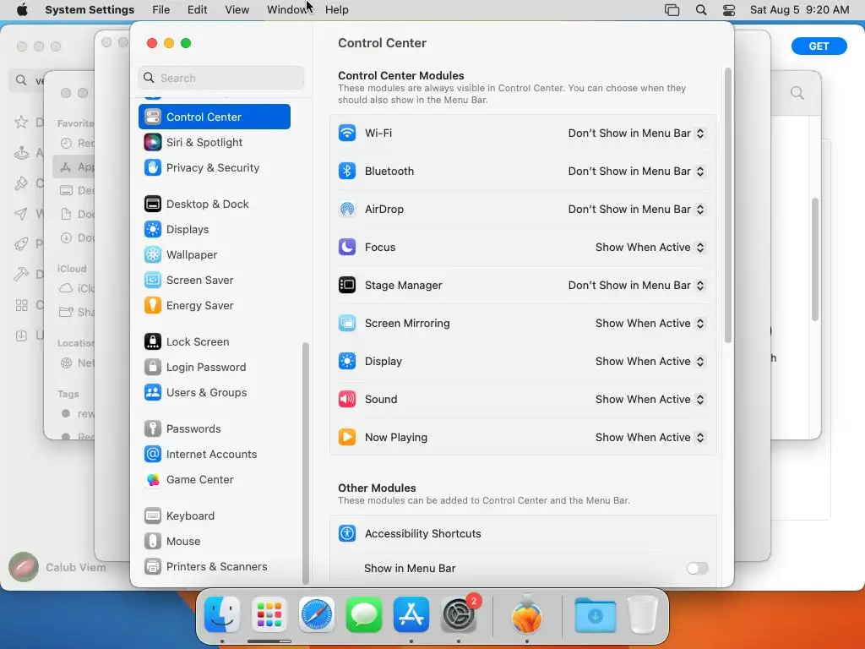This screenshot has height=649, width=865.
Task: Open Displays settings icon
Action: 153,230
